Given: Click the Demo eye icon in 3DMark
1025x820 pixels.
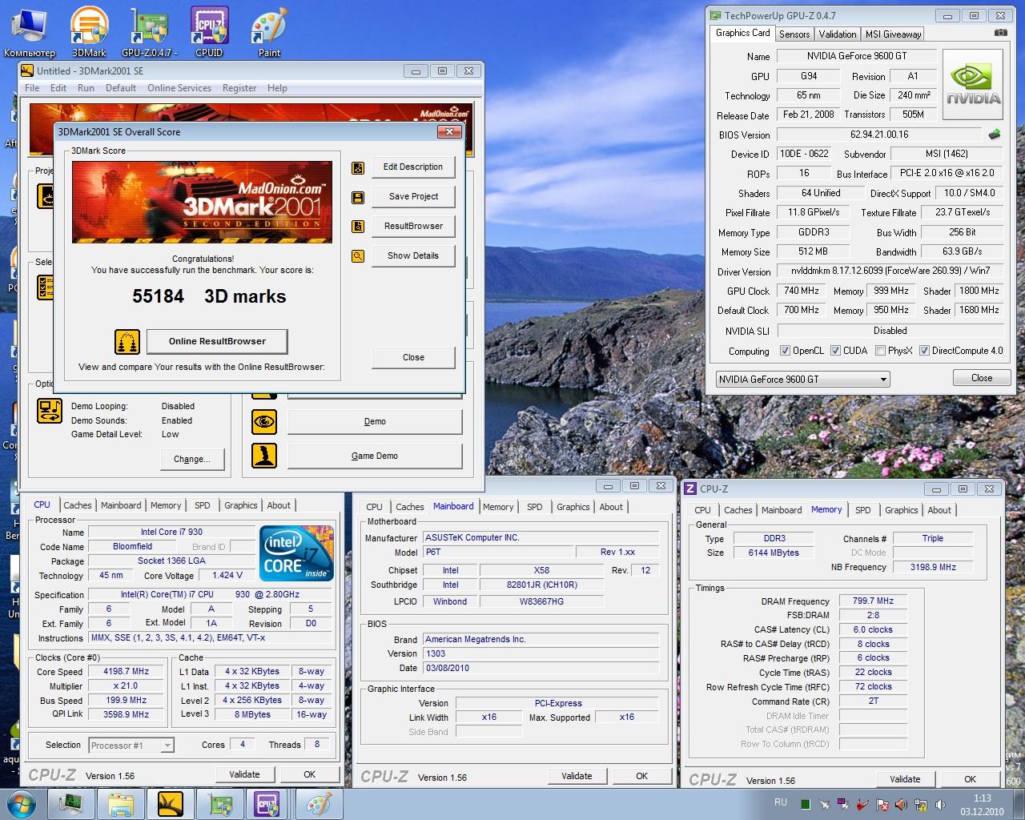Looking at the screenshot, I should tap(264, 421).
